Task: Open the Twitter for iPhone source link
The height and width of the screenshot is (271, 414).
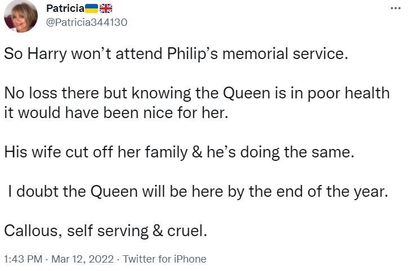Action: [x=164, y=259]
